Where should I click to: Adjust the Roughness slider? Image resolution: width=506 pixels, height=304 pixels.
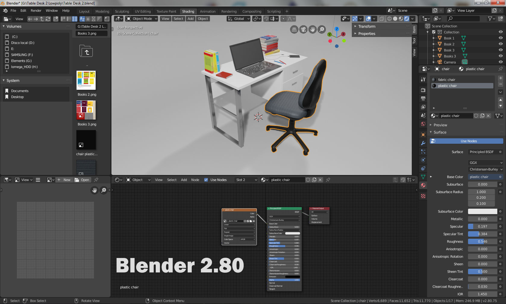click(483, 241)
